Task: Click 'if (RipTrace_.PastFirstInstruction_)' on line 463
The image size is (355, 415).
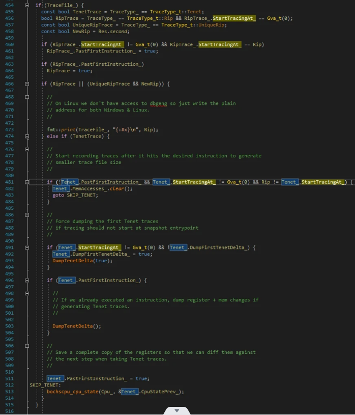Action: pos(93,64)
